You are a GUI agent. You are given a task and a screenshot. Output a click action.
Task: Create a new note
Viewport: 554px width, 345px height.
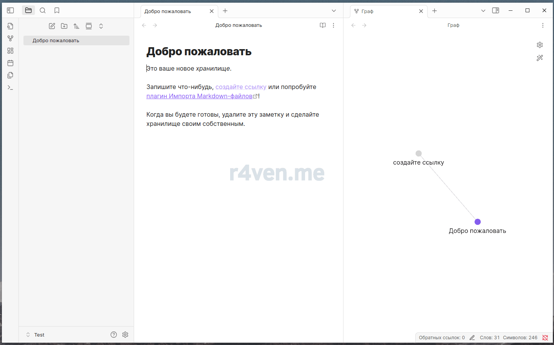coord(52,26)
